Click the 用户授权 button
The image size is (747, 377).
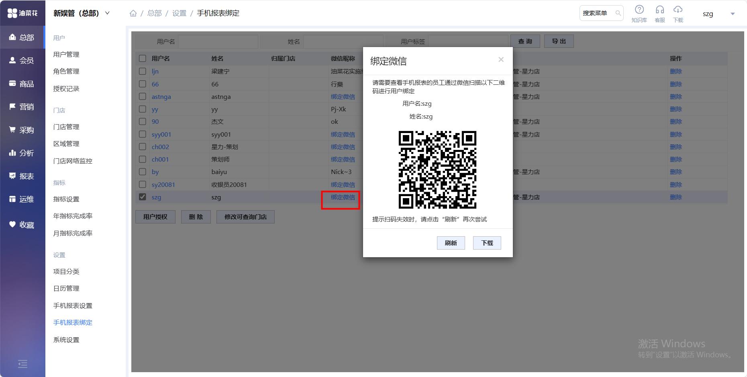point(155,217)
